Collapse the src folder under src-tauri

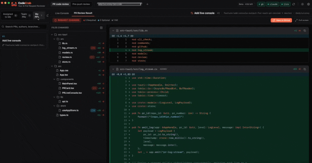point(54,39)
